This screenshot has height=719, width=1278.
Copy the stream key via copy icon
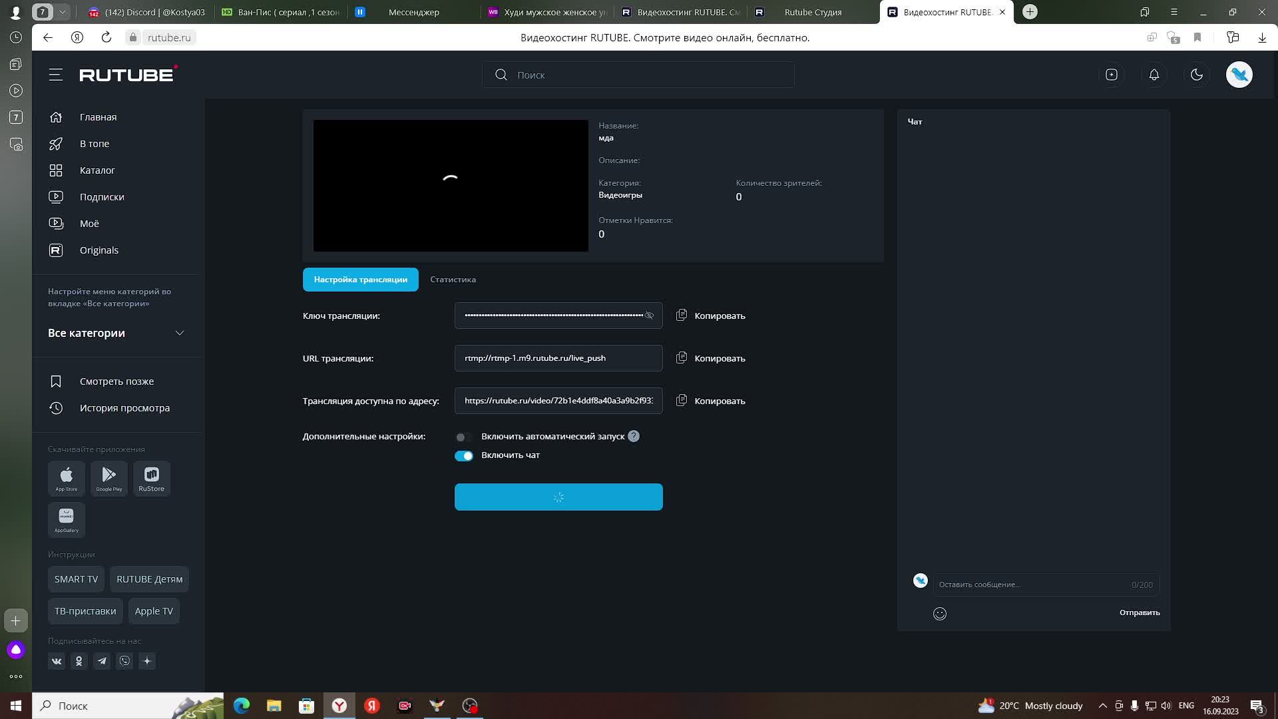click(682, 315)
